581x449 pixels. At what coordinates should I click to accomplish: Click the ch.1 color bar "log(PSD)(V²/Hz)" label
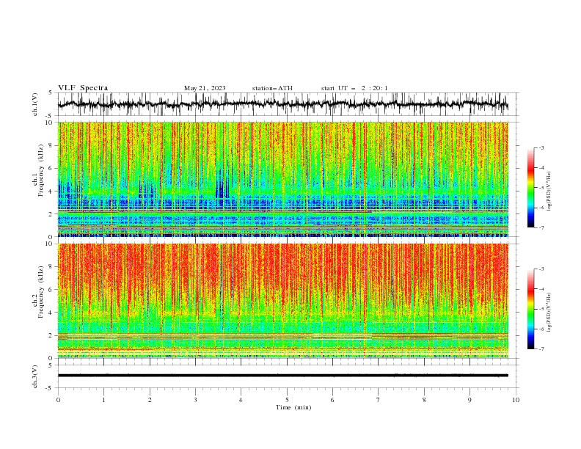pyautogui.click(x=549, y=191)
